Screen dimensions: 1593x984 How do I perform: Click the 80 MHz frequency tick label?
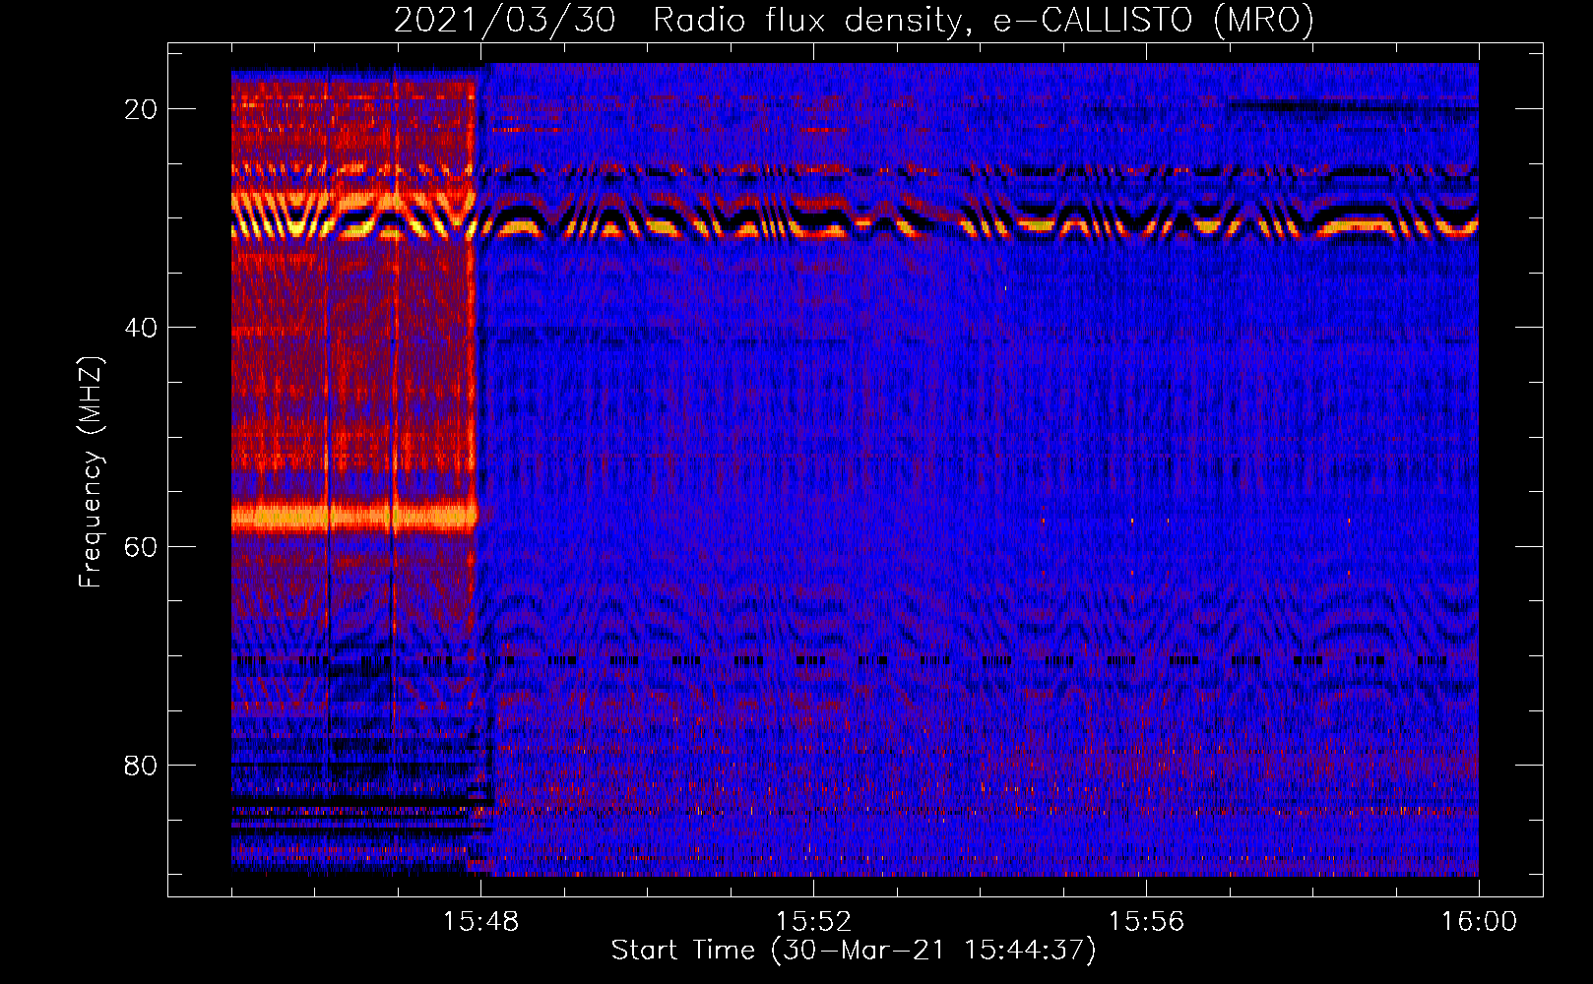(141, 765)
